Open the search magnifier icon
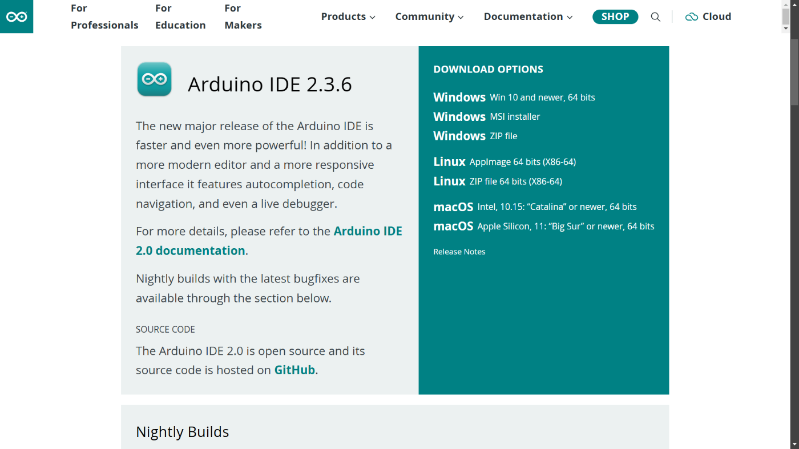Viewport: 799px width, 449px height. click(656, 17)
